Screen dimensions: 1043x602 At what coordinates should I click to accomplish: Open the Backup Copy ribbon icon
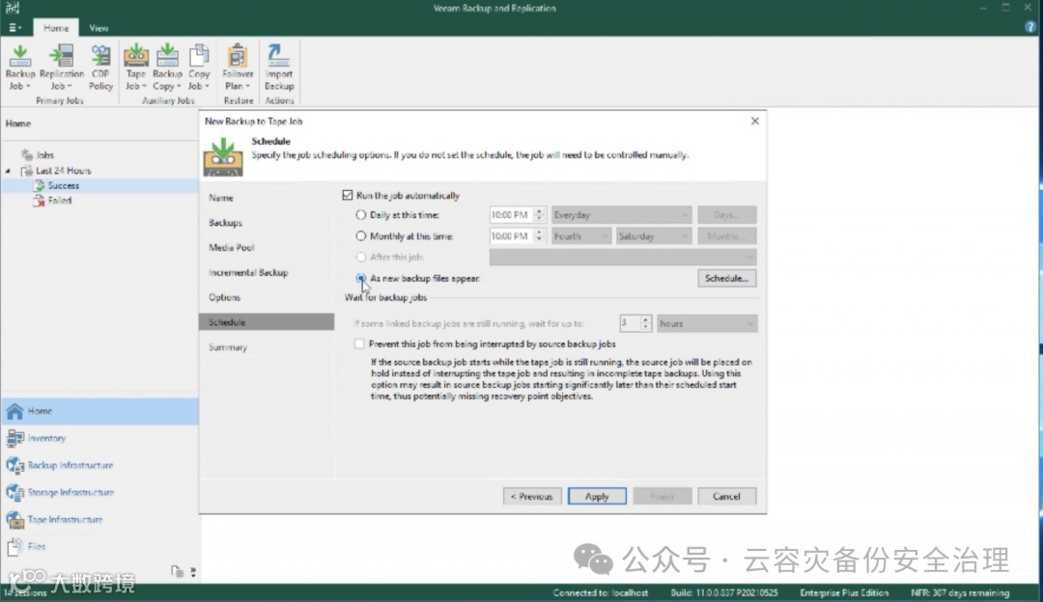[x=167, y=68]
